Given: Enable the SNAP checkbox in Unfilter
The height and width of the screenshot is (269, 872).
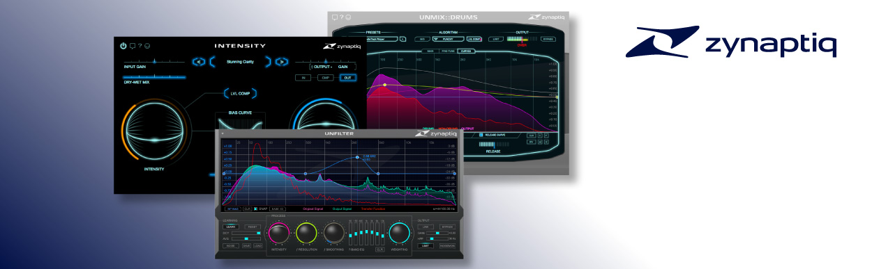Looking at the screenshot, I should [255, 209].
